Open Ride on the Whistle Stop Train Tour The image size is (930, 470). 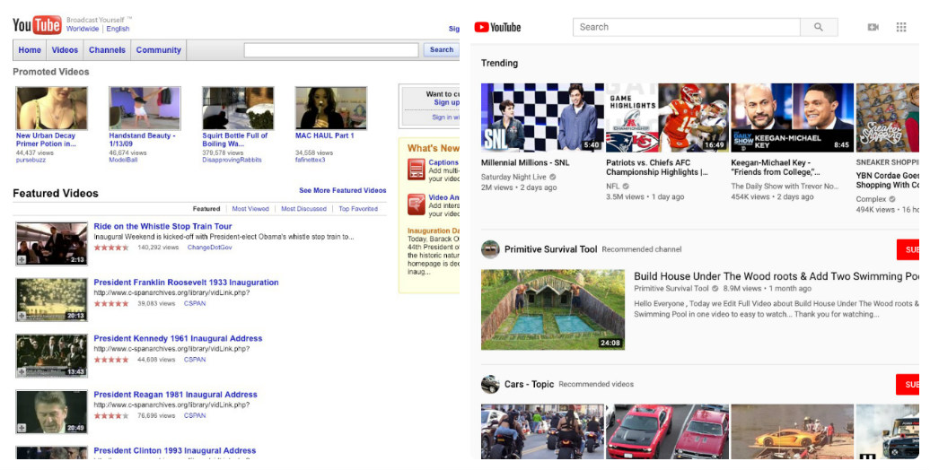pyautogui.click(x=162, y=226)
